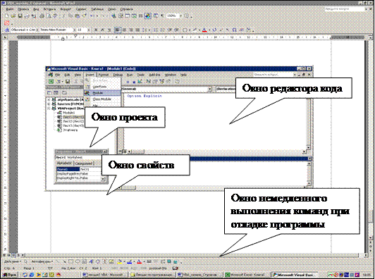The height and width of the screenshot is (279, 375).
Task: Click the Paste clipboard icon
Action: tap(77, 15)
